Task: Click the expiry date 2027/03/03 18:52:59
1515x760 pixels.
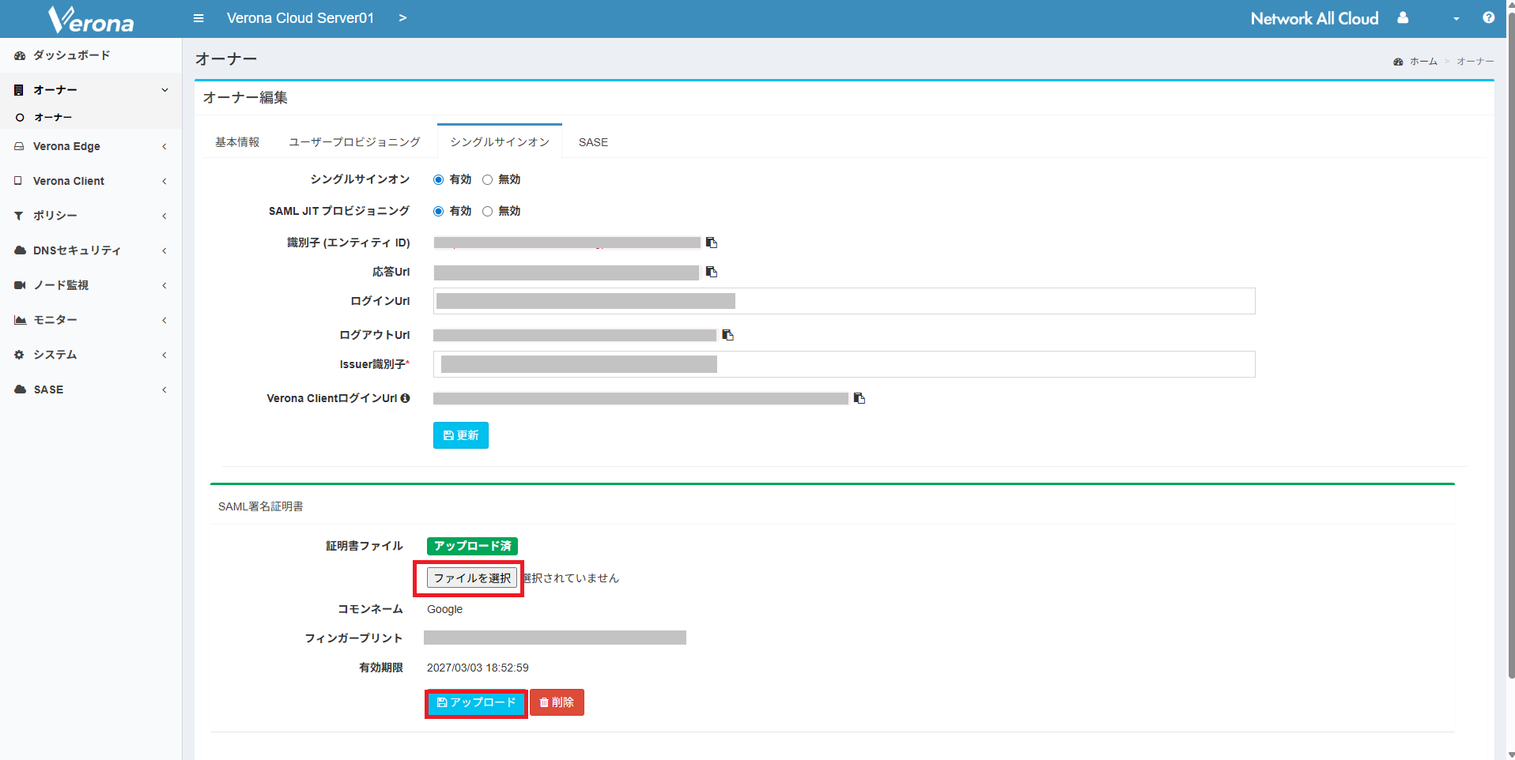Action: (x=478, y=668)
